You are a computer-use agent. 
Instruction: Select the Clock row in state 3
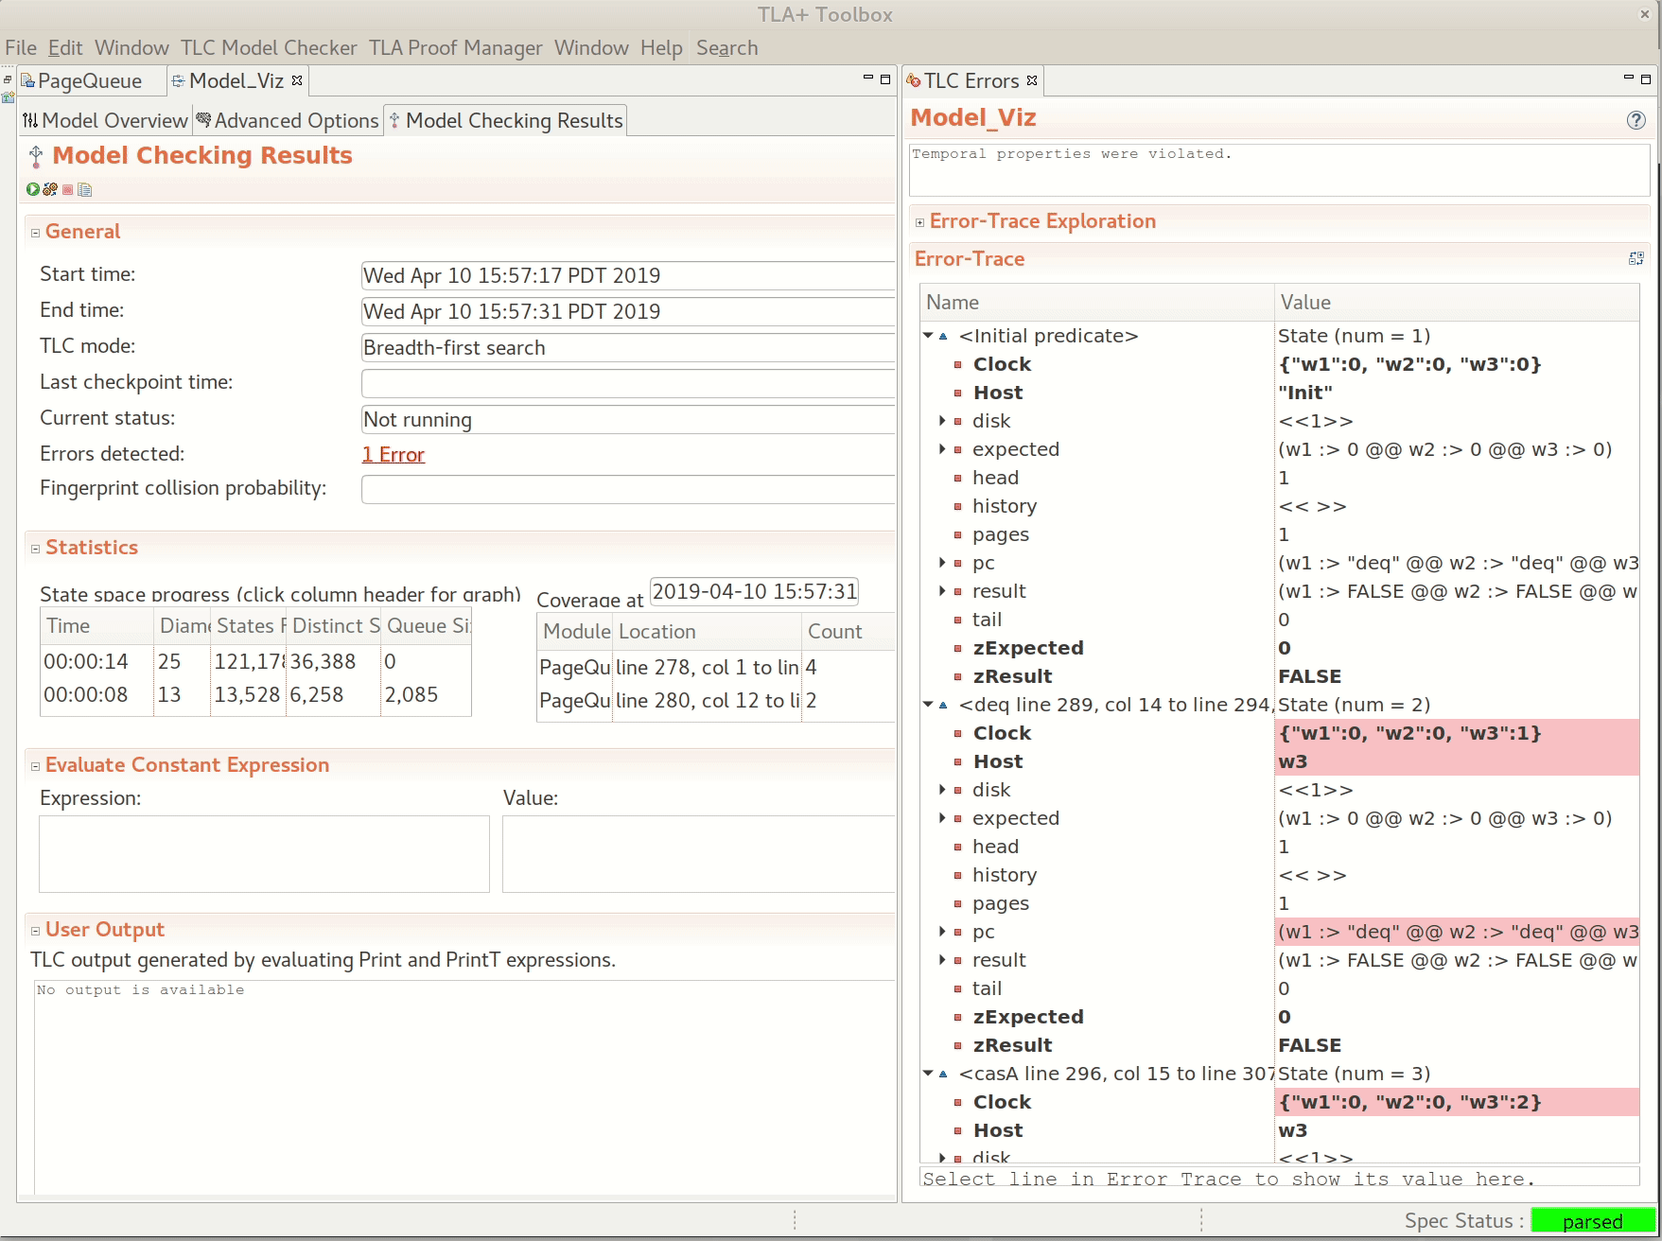1280,1102
